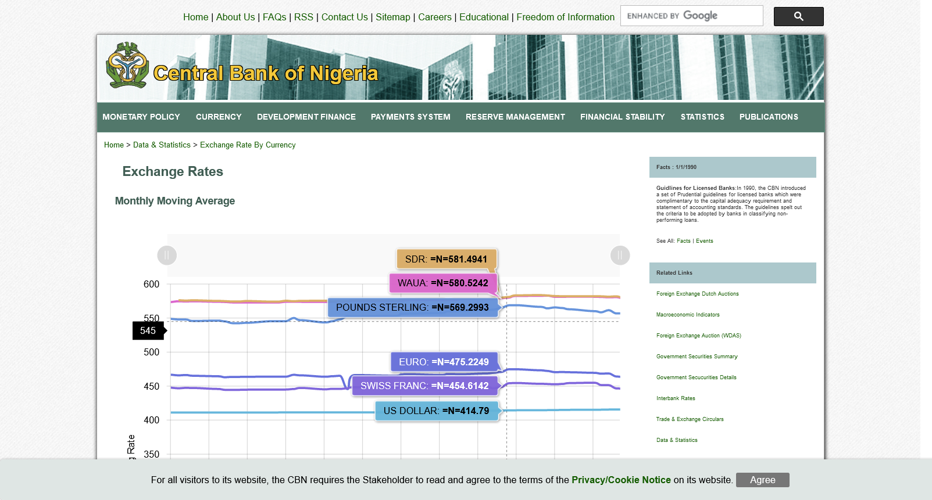
Task: Open the Interbank Rates link
Action: pyautogui.click(x=676, y=398)
